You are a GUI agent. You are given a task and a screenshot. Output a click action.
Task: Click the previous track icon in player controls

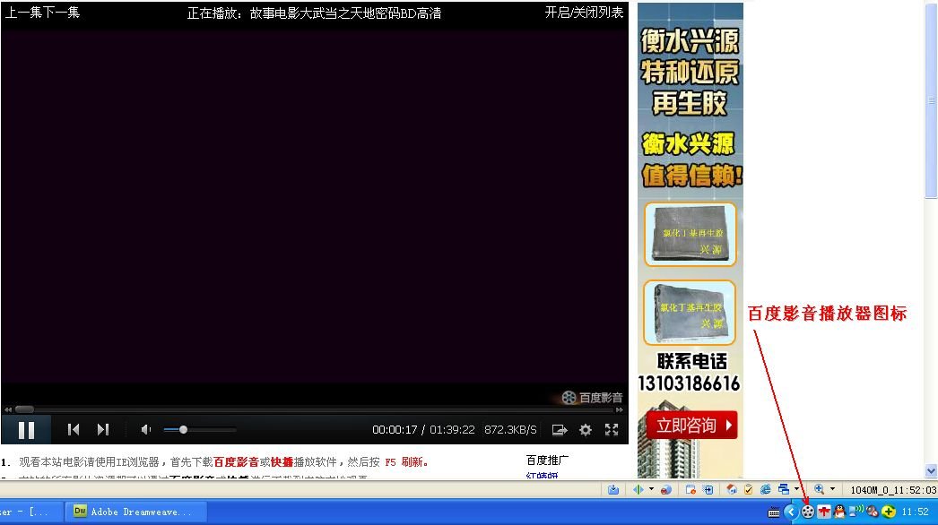click(x=74, y=429)
